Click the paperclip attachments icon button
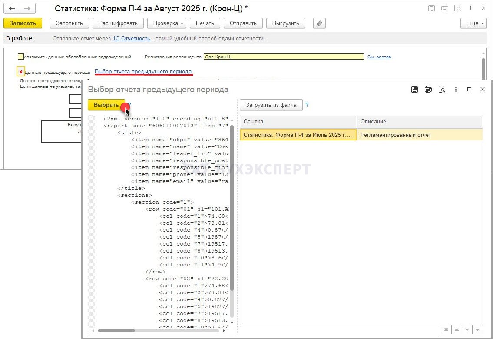 (x=319, y=23)
